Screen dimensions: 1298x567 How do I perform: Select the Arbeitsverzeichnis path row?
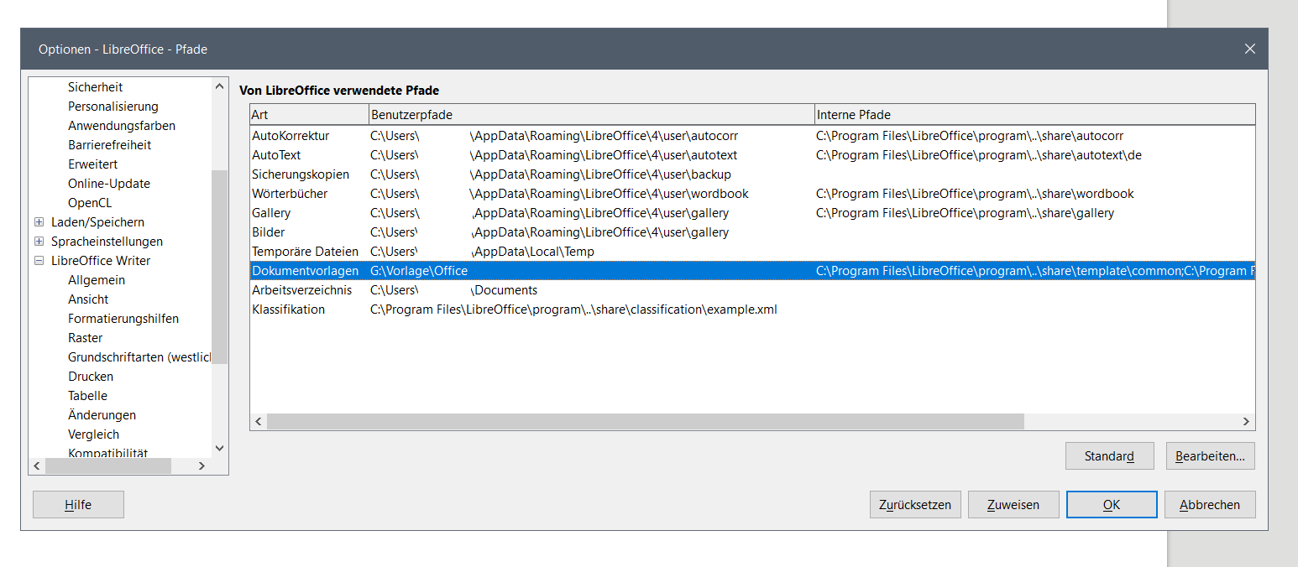(752, 290)
